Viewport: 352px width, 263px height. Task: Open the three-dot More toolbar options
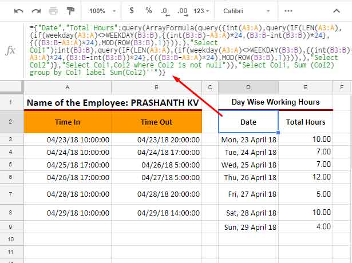(288, 11)
